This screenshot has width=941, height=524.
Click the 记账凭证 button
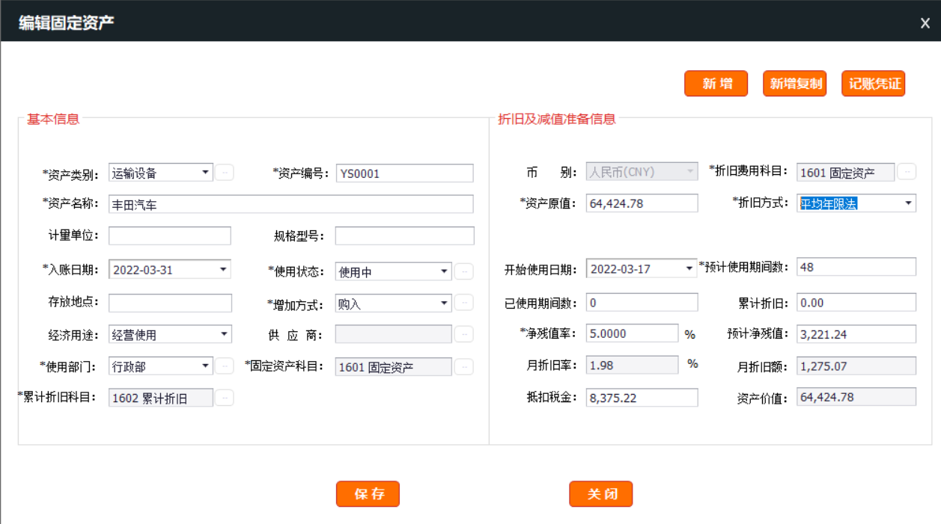[x=874, y=84]
